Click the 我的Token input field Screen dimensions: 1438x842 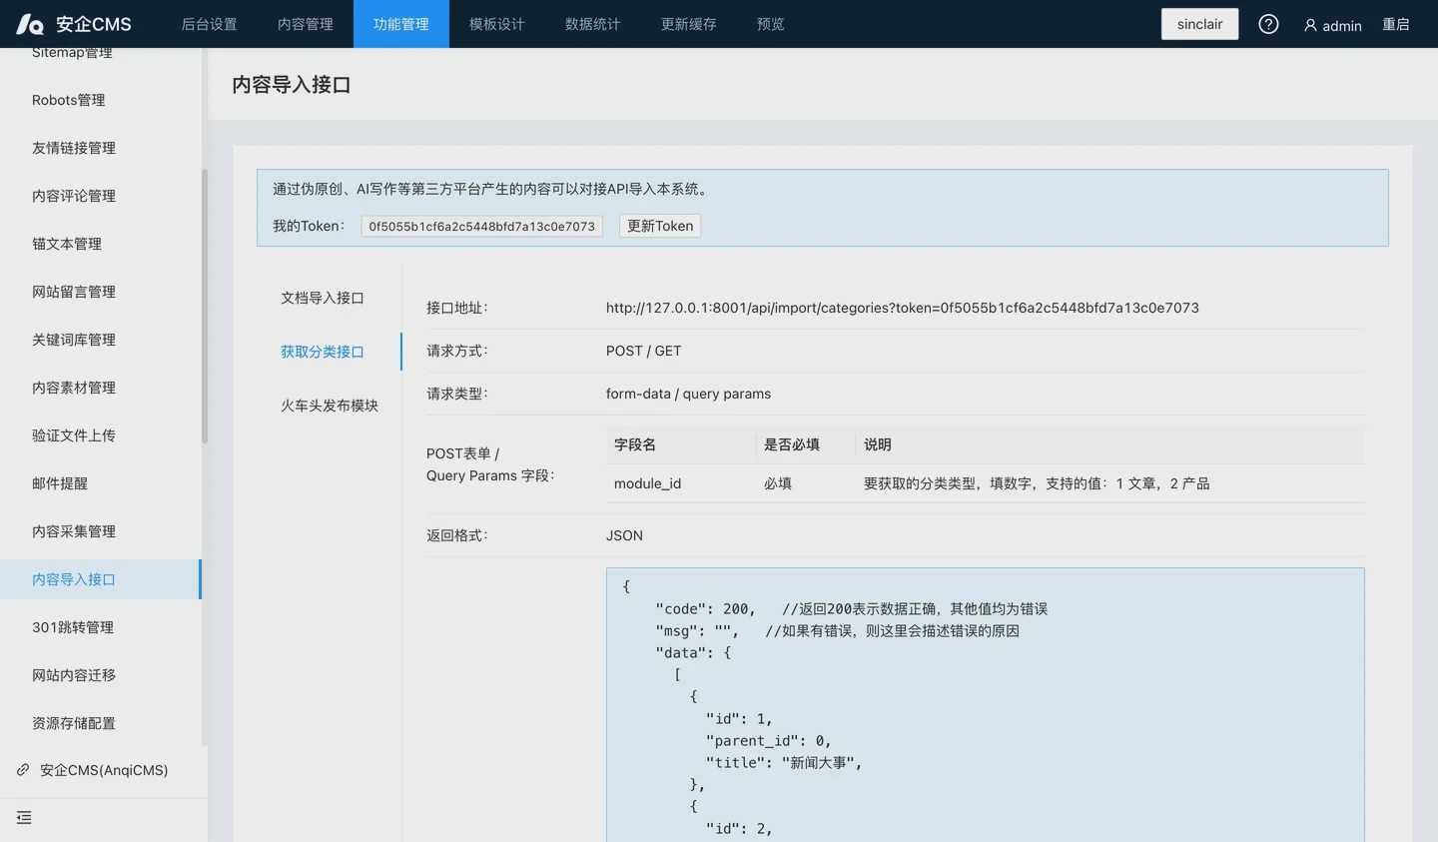pyautogui.click(x=481, y=227)
